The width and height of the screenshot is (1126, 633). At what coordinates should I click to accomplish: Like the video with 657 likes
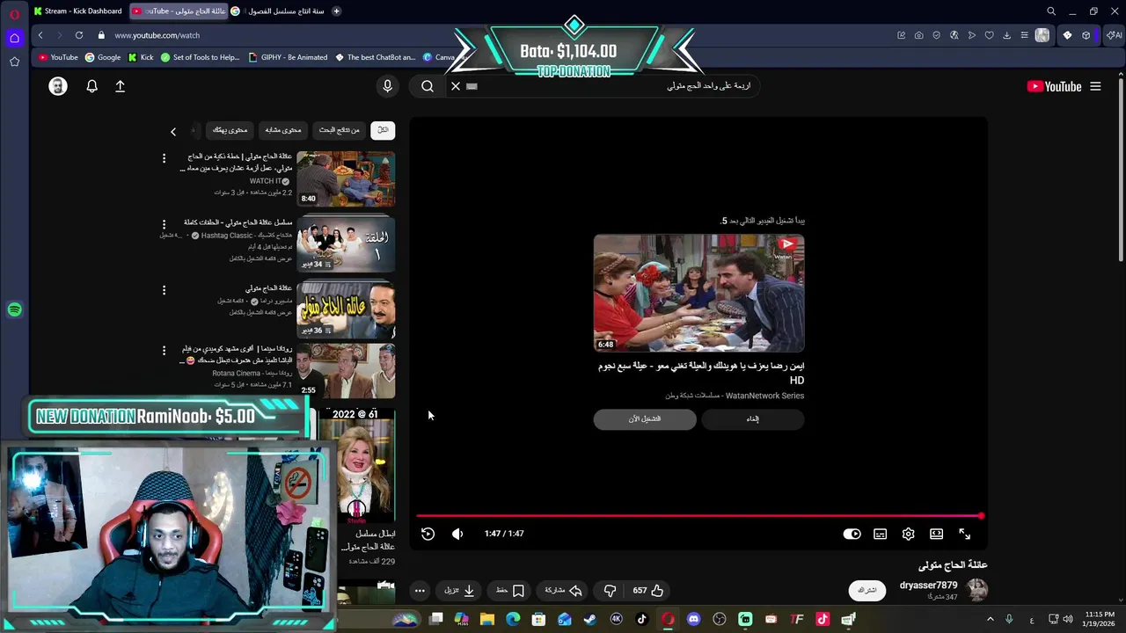point(648,591)
